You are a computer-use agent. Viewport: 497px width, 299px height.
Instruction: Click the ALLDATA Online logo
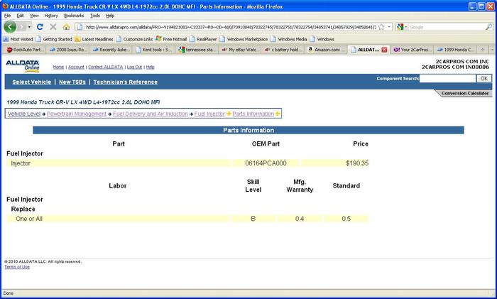coord(23,65)
